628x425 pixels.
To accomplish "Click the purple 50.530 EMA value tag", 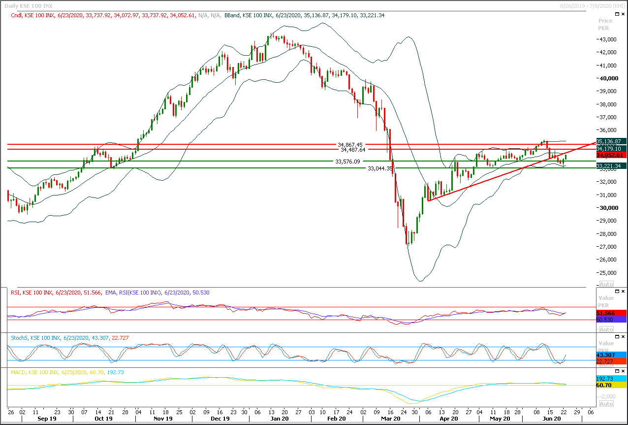I will tap(611, 320).
